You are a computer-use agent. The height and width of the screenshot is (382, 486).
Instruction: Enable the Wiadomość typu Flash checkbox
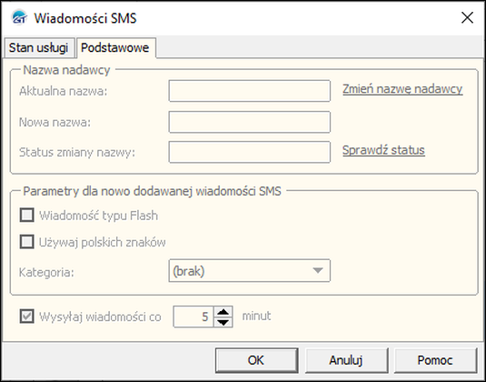tap(27, 216)
